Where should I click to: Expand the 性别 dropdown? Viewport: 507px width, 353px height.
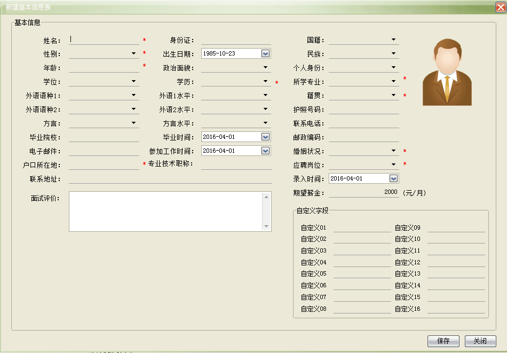(x=133, y=53)
